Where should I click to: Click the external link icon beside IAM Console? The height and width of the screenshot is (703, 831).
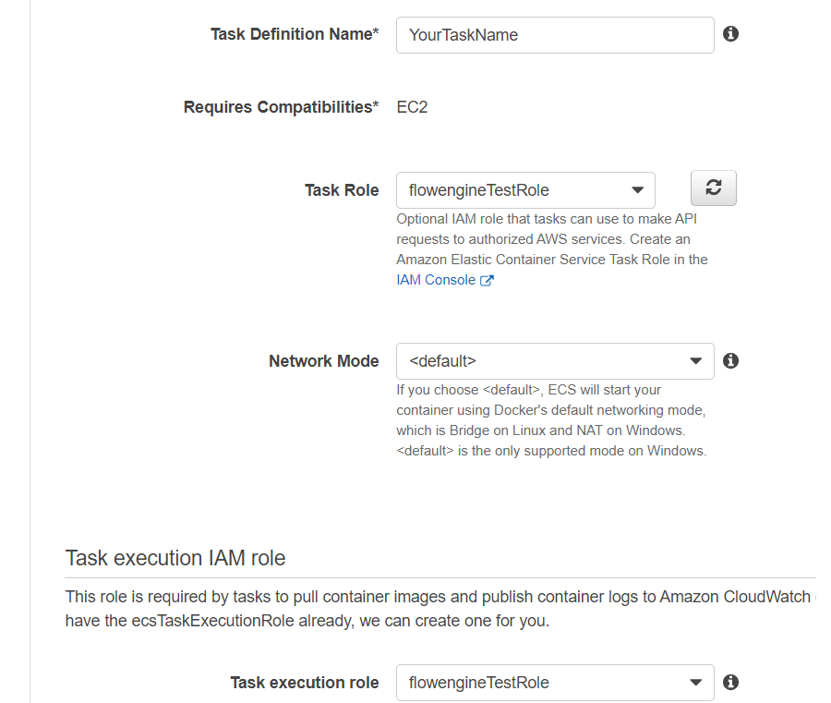[x=487, y=281]
